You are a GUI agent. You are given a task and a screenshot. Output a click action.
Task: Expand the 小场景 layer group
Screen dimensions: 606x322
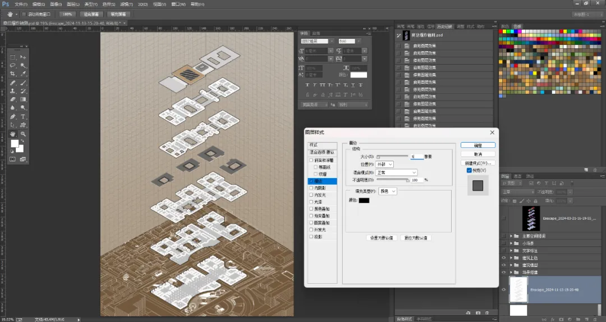click(511, 243)
